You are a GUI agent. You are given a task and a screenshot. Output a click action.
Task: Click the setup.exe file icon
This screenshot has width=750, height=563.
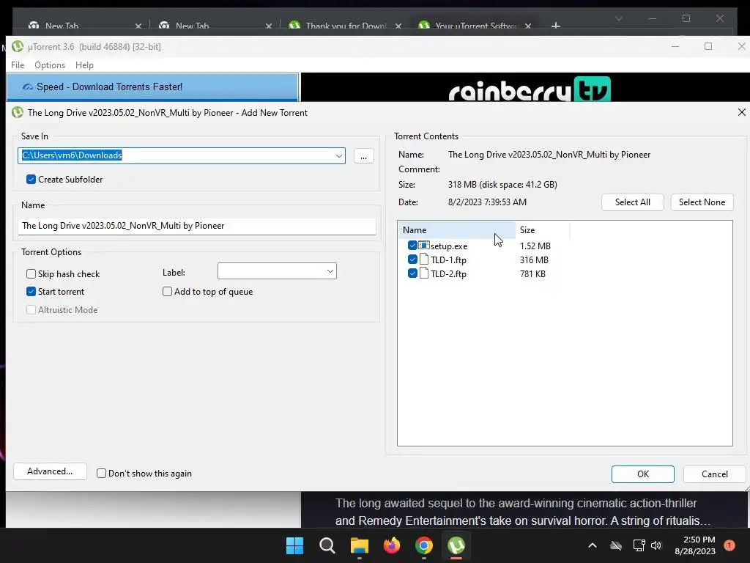pyautogui.click(x=424, y=246)
